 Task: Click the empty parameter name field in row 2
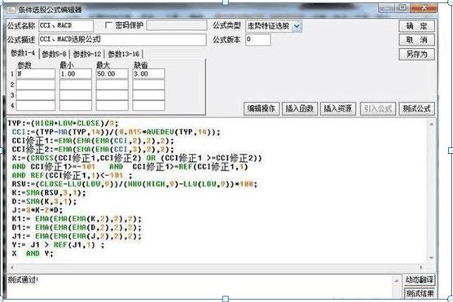coord(36,85)
